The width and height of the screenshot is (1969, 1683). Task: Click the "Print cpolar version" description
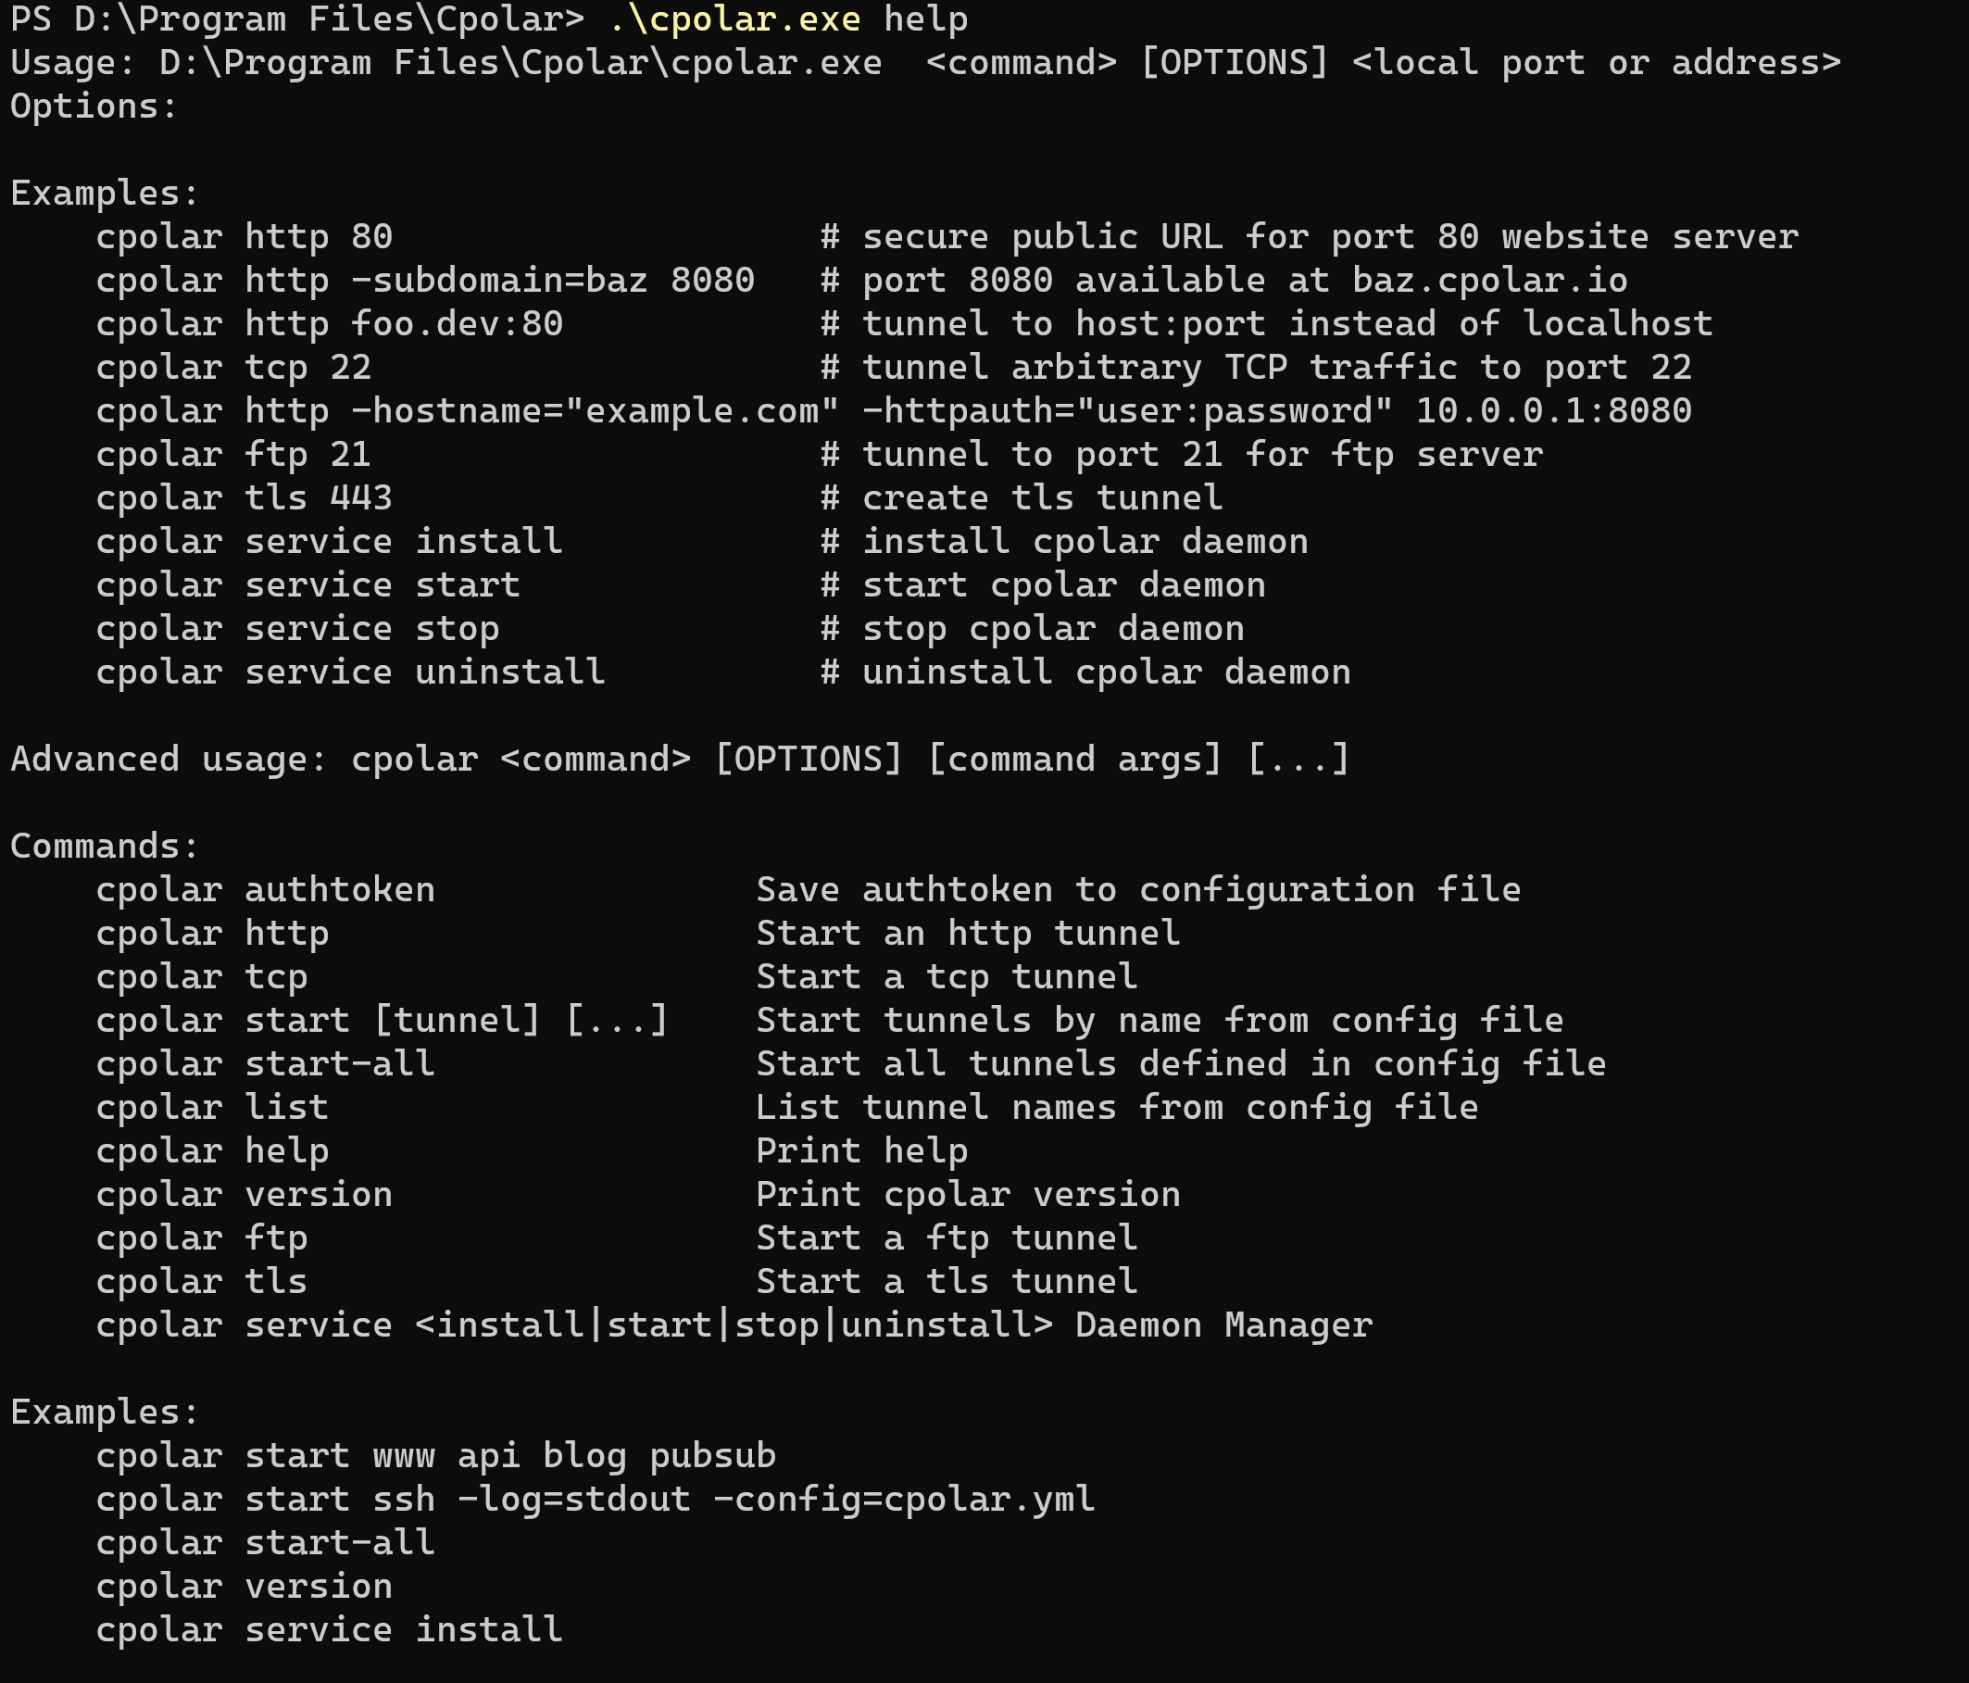point(968,1195)
